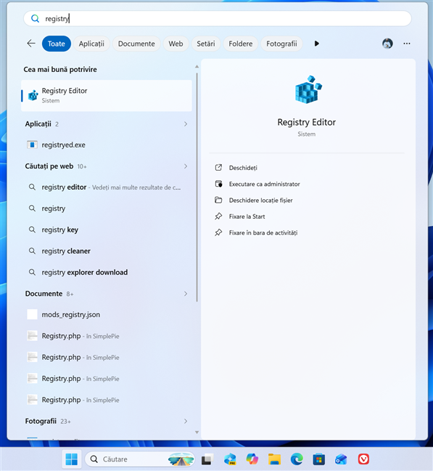Click pin icon next to Fixare în bara
Screen dimensions: 433x471
pyautogui.click(x=218, y=233)
